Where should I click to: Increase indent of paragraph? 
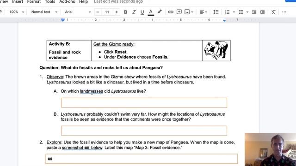pos(262,12)
